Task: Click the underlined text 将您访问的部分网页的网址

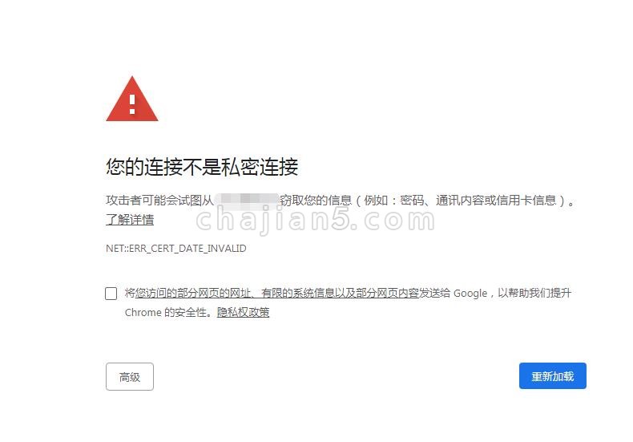Action: click(187, 293)
